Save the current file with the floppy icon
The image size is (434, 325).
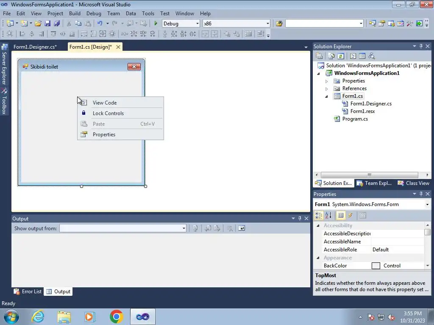tap(47, 24)
